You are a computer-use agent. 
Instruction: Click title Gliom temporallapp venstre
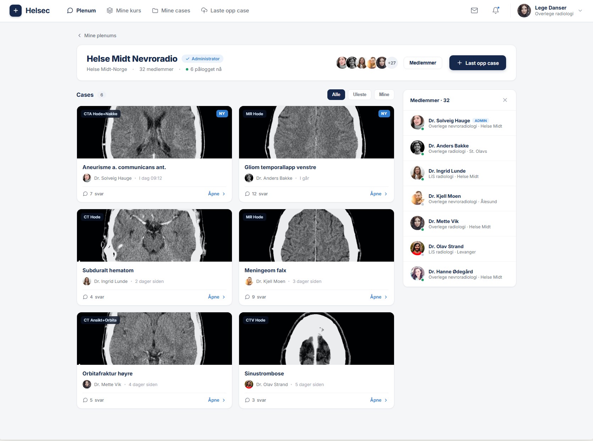(280, 167)
